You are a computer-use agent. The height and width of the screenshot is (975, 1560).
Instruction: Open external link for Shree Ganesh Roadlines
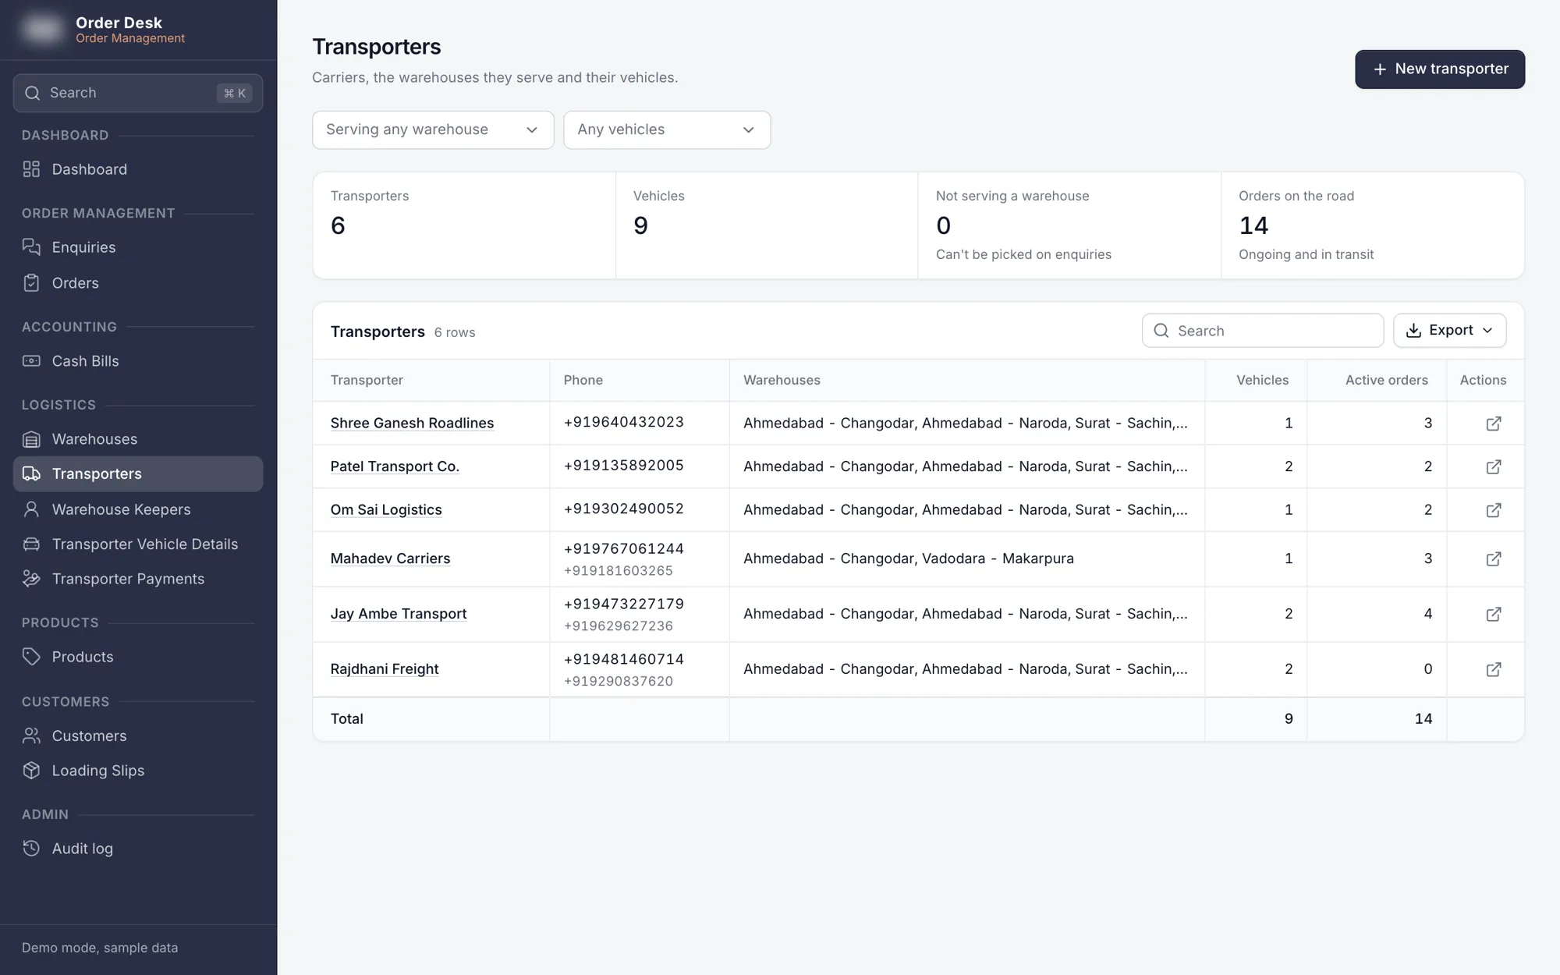1493,424
